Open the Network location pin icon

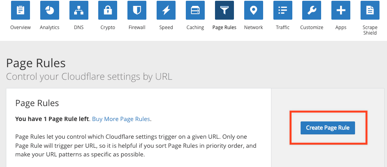(254, 10)
